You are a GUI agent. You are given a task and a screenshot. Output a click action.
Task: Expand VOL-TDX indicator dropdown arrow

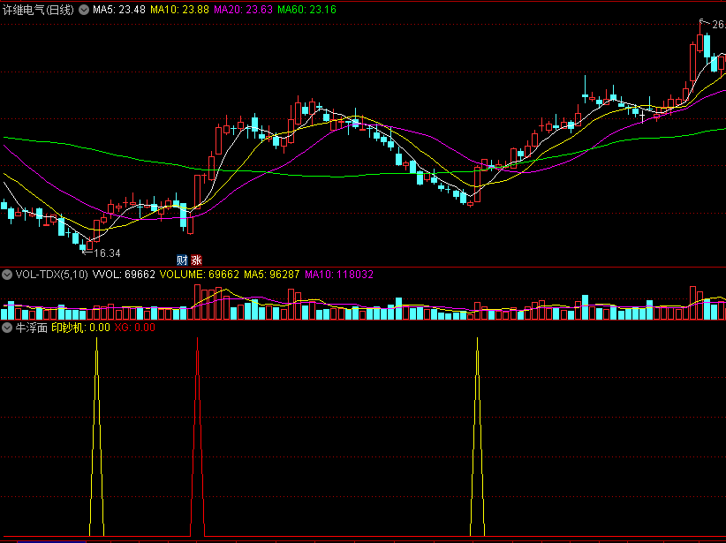(x=7, y=275)
